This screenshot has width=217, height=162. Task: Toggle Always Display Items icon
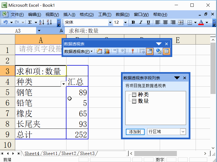(150, 51)
